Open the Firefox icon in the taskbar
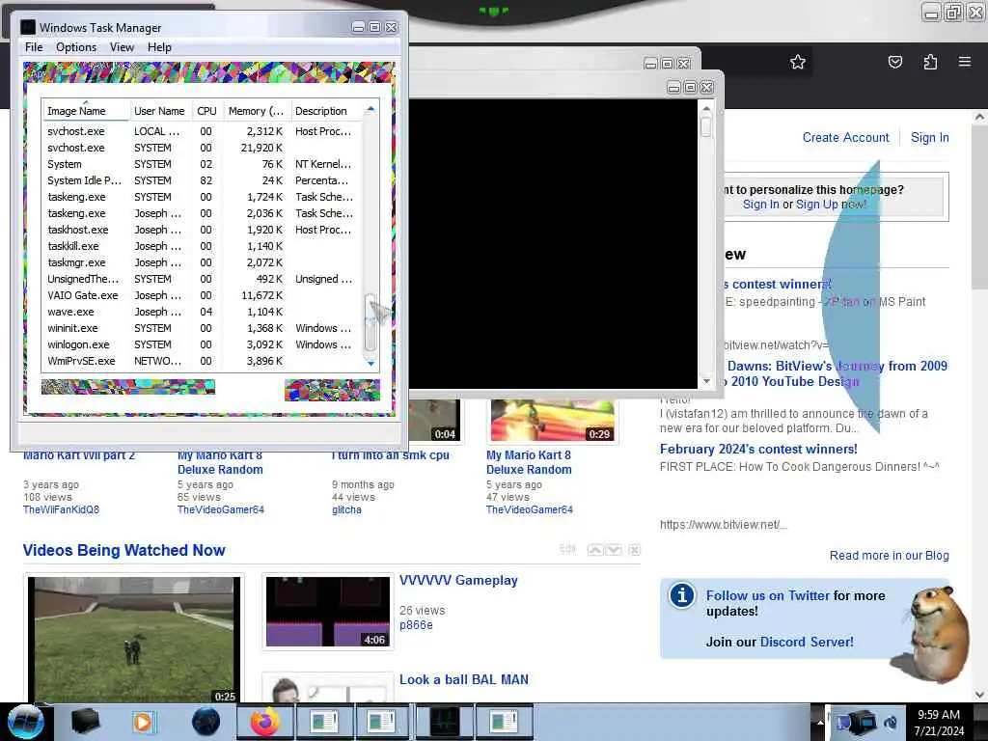 click(x=266, y=722)
